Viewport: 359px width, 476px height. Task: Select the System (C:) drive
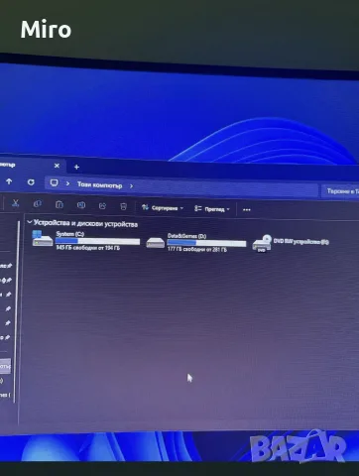point(86,240)
